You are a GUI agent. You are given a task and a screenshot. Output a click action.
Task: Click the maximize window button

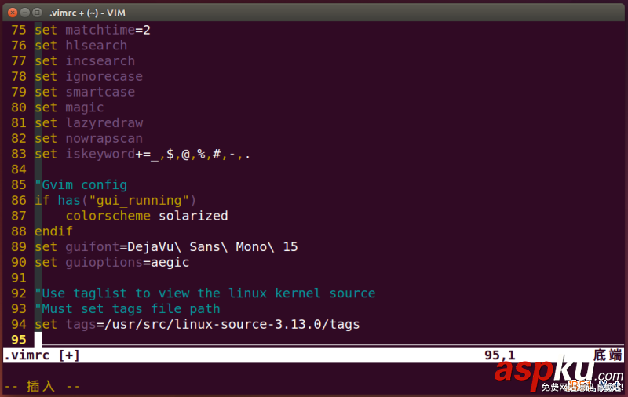click(x=37, y=13)
